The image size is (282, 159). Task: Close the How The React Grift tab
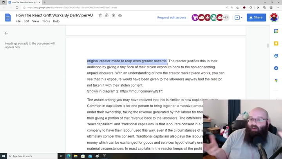pyautogui.click(x=40, y=2)
